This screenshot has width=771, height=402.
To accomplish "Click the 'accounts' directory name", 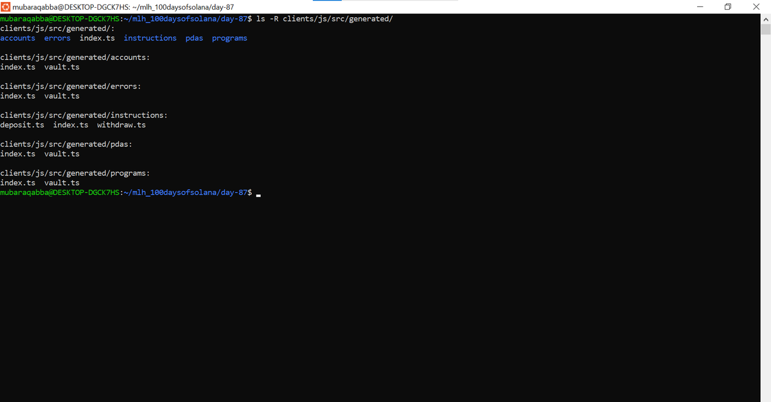I will coord(18,38).
